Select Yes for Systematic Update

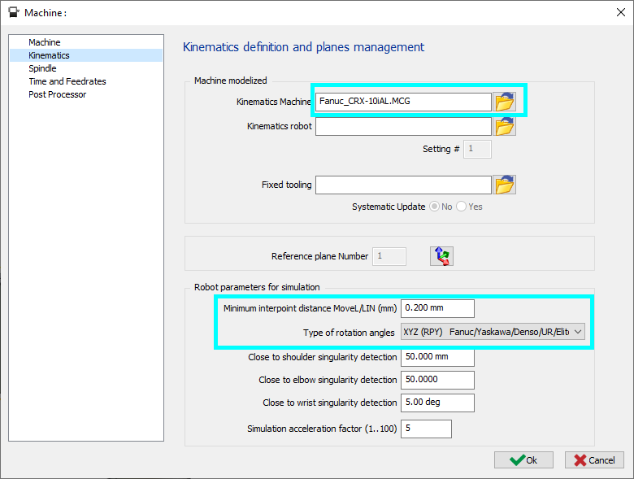[462, 207]
